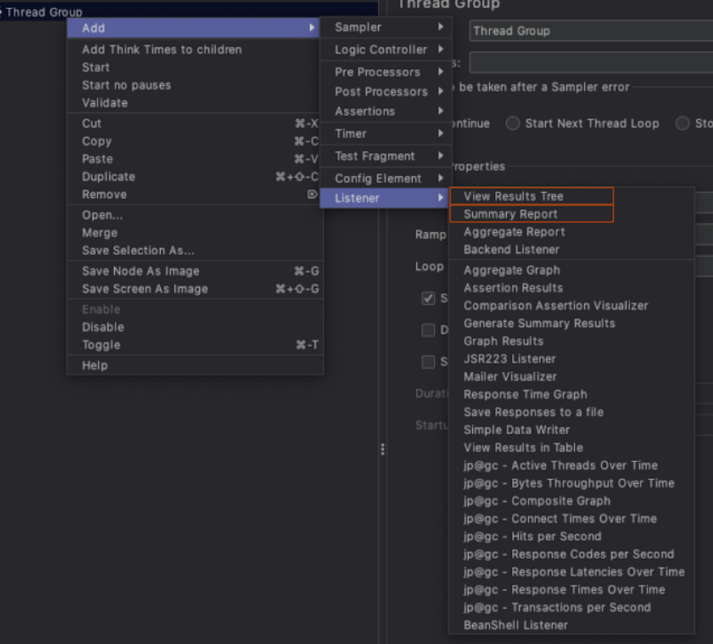Expand the Sampler submenu arrow

click(441, 27)
